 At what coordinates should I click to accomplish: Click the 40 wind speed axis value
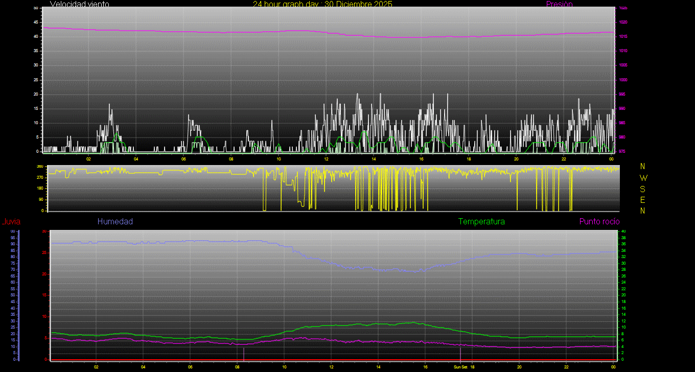[36, 37]
